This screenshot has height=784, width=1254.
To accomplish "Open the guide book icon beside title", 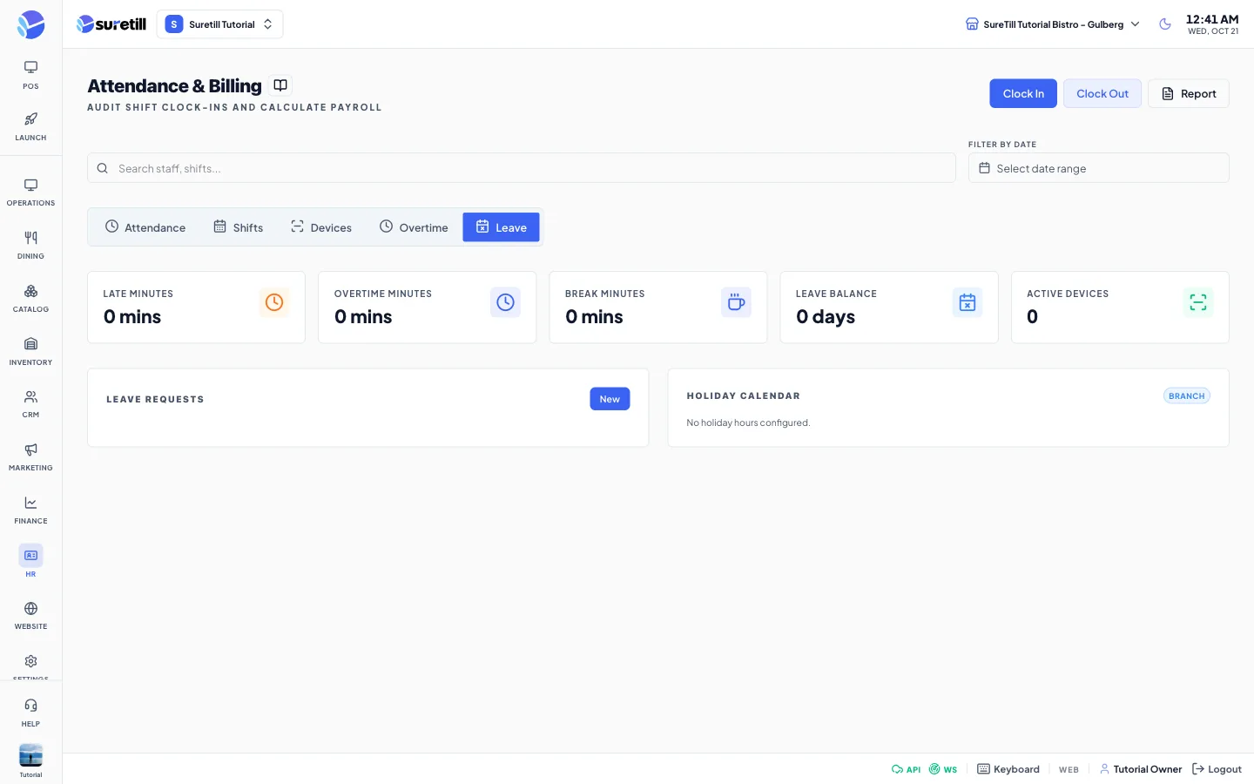I will tap(280, 85).
